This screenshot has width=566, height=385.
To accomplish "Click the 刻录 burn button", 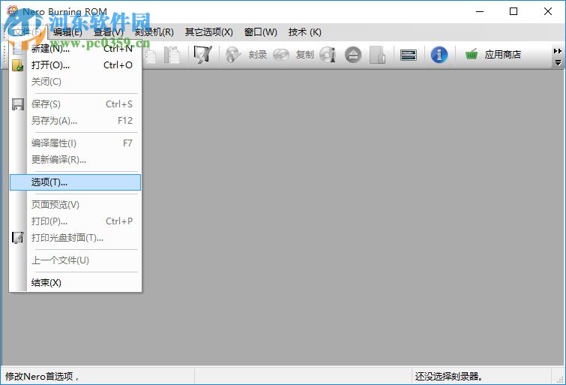I will coord(246,55).
